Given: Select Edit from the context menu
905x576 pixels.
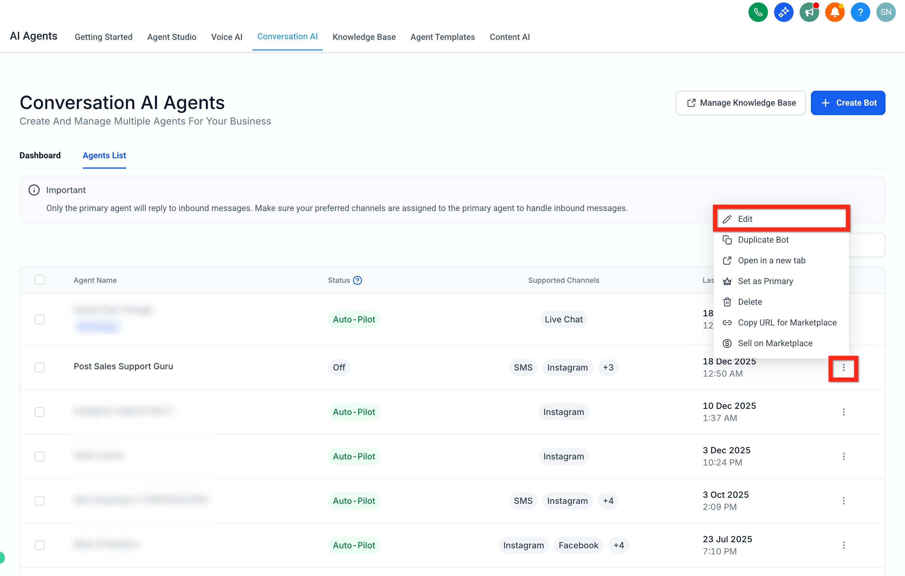Looking at the screenshot, I should pos(781,219).
